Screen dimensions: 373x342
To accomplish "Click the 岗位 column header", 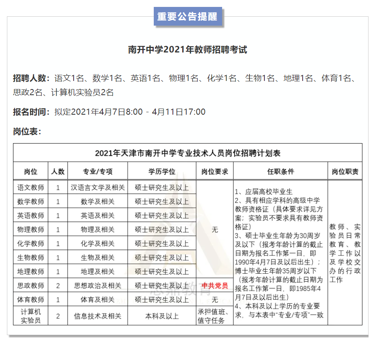I will pos(31,171).
